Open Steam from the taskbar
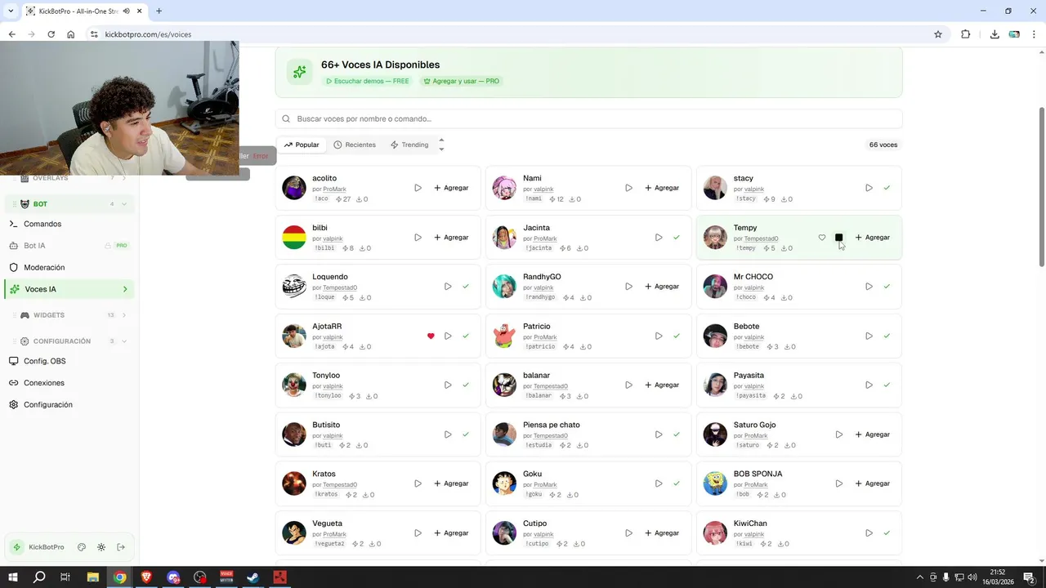This screenshot has width=1046, height=588. pos(253,577)
